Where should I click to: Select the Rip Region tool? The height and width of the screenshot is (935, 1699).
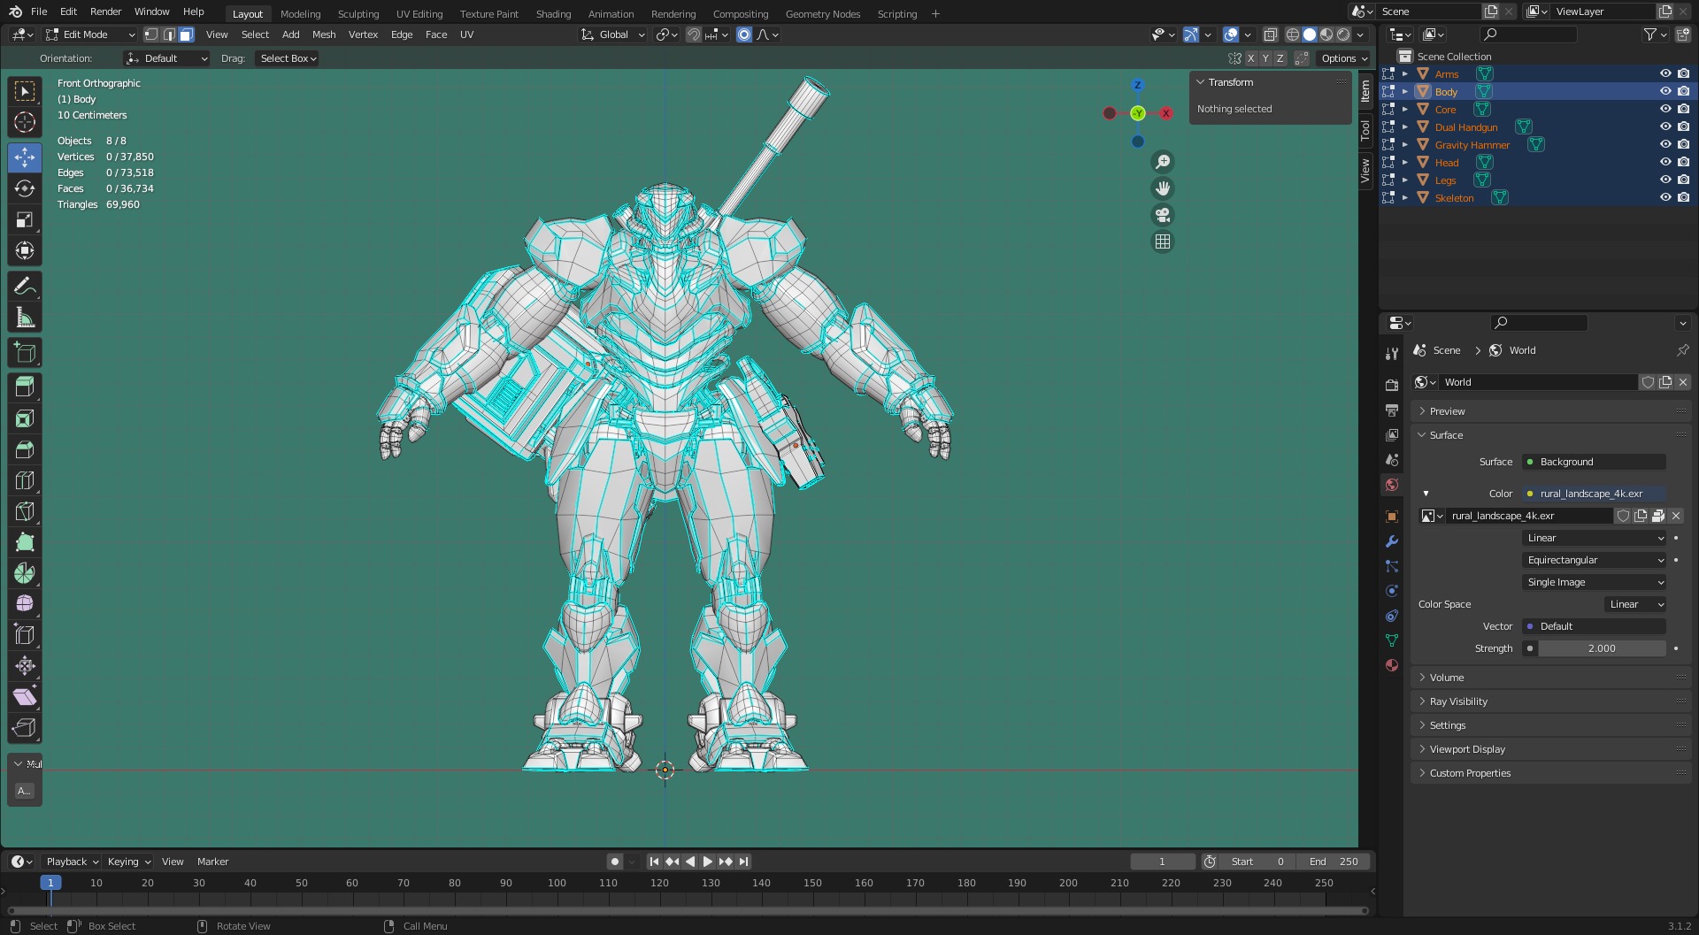(x=25, y=728)
